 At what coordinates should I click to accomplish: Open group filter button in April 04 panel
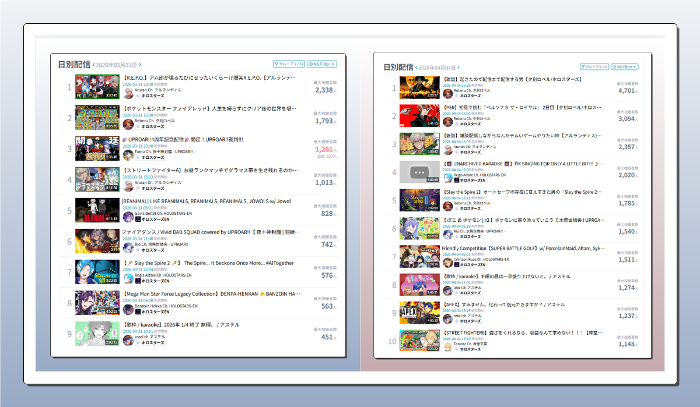594,67
